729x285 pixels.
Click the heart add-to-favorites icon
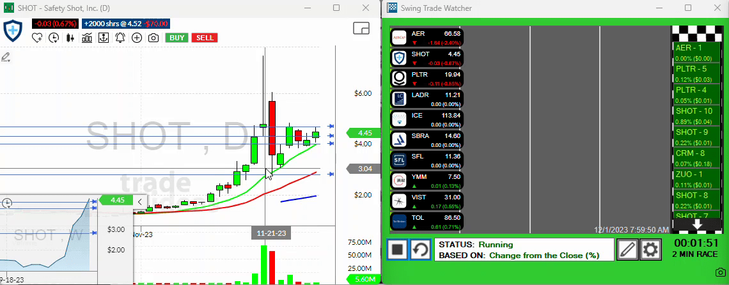coord(37,38)
